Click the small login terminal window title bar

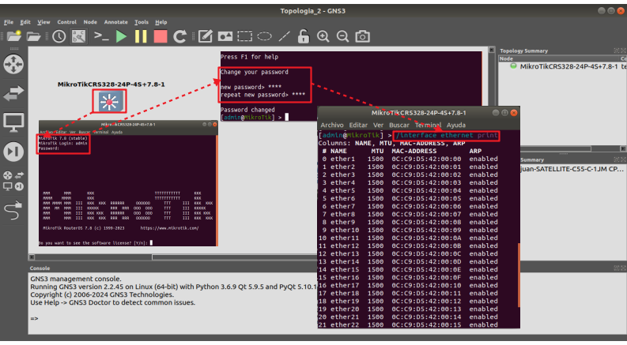click(x=128, y=124)
